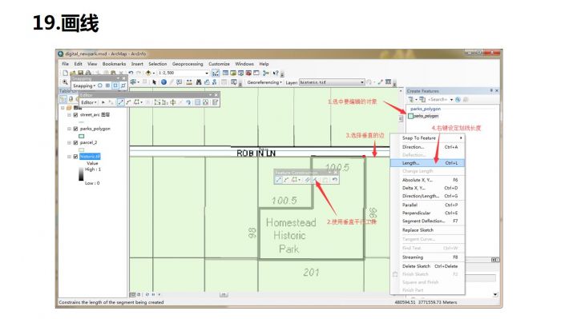Open the Georeferencing Layer combo box
The height and width of the screenshot is (319, 569).
click(331, 82)
